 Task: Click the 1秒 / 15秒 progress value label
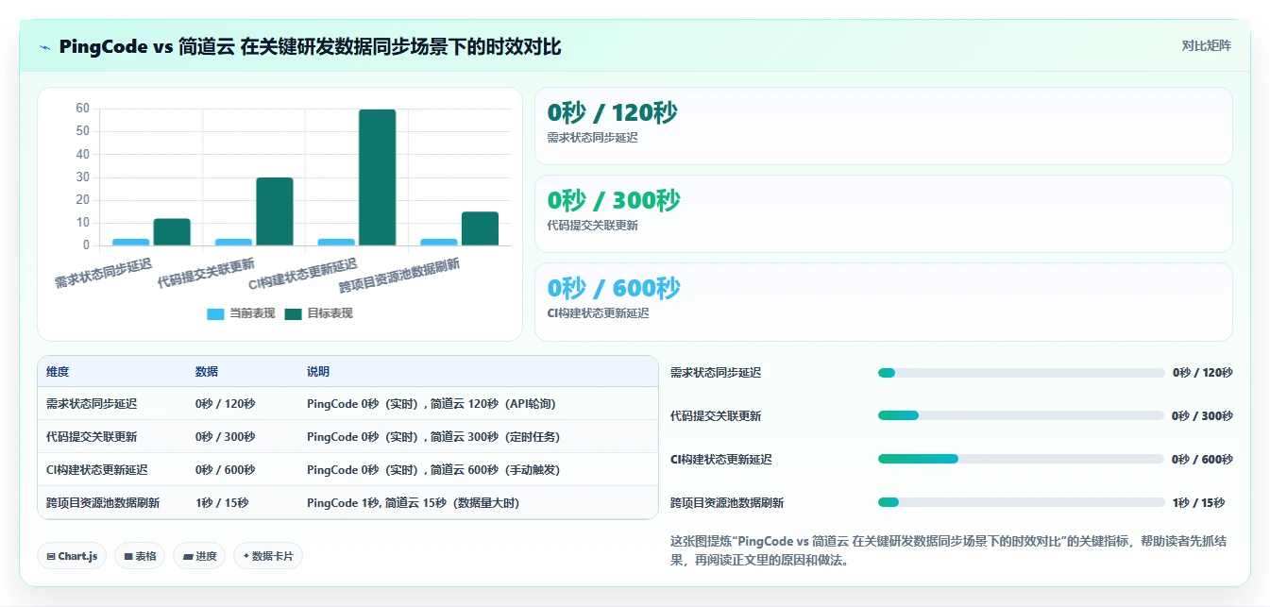pyautogui.click(x=1198, y=502)
